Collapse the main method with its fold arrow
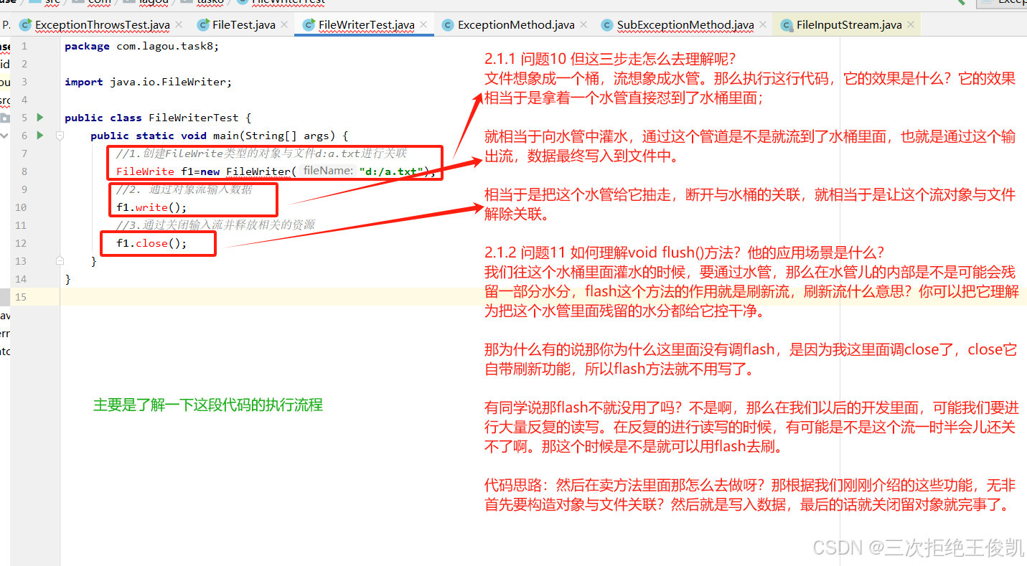This screenshot has width=1027, height=566. 60,135
